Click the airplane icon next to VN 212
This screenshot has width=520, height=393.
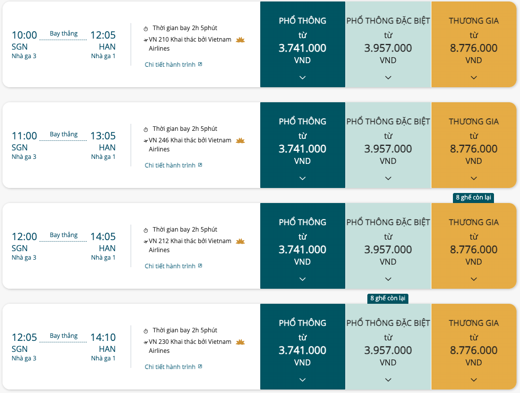146,241
